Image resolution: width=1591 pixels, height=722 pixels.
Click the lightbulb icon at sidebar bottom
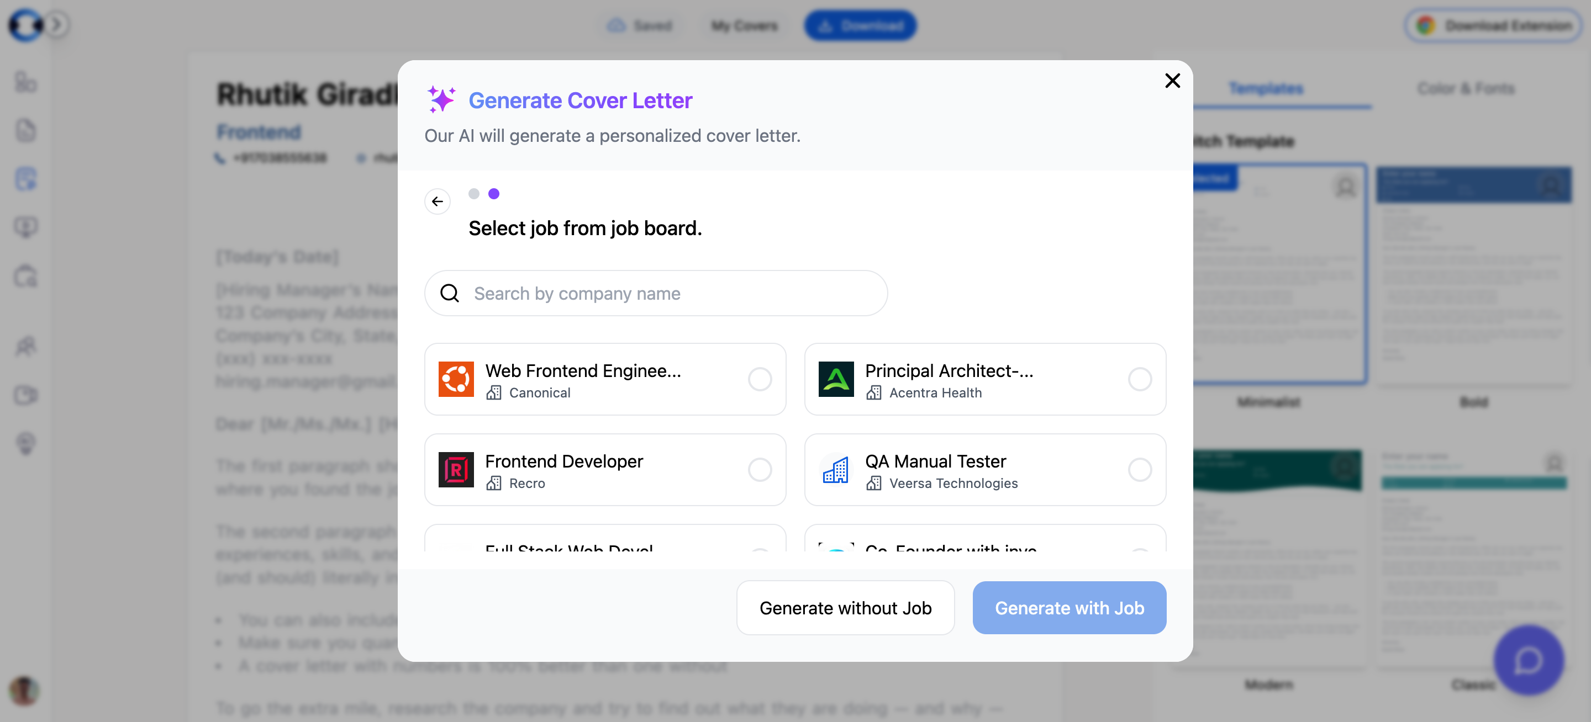click(25, 443)
